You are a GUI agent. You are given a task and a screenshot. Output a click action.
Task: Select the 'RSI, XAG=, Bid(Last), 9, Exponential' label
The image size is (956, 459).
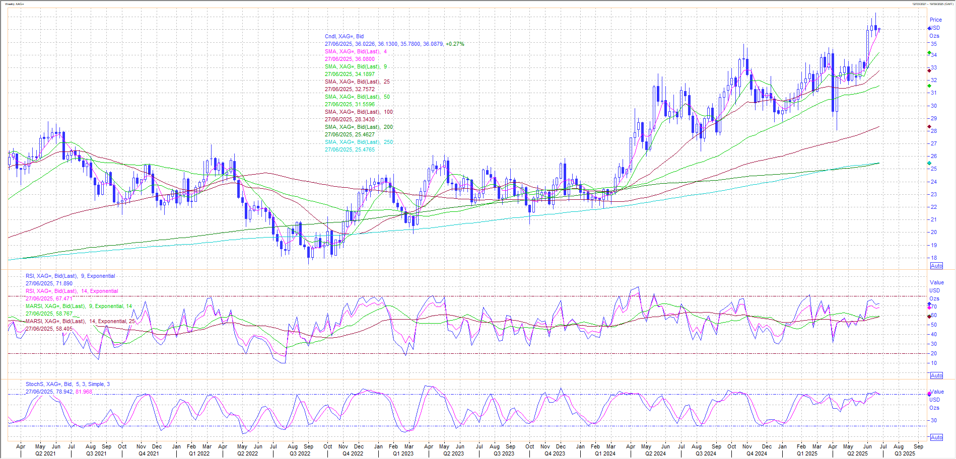[71, 276]
